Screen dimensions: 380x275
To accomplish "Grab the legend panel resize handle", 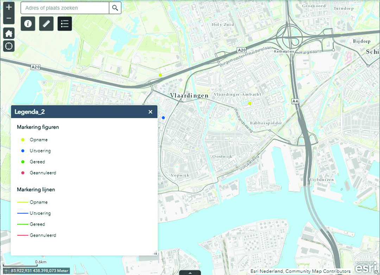I will 155,253.
